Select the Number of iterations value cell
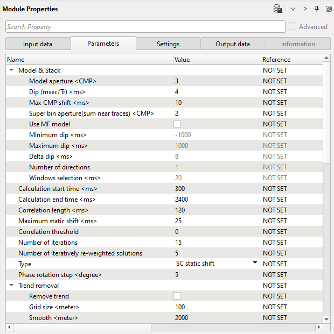 (215, 243)
